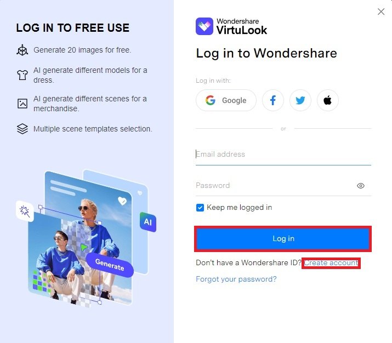This screenshot has width=392, height=343.
Task: Open Forgot your password link
Action: click(x=236, y=279)
